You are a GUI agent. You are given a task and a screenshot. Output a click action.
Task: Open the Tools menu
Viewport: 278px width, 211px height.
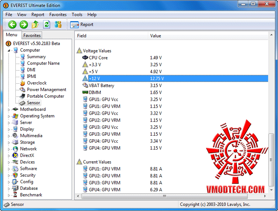tap(77, 15)
